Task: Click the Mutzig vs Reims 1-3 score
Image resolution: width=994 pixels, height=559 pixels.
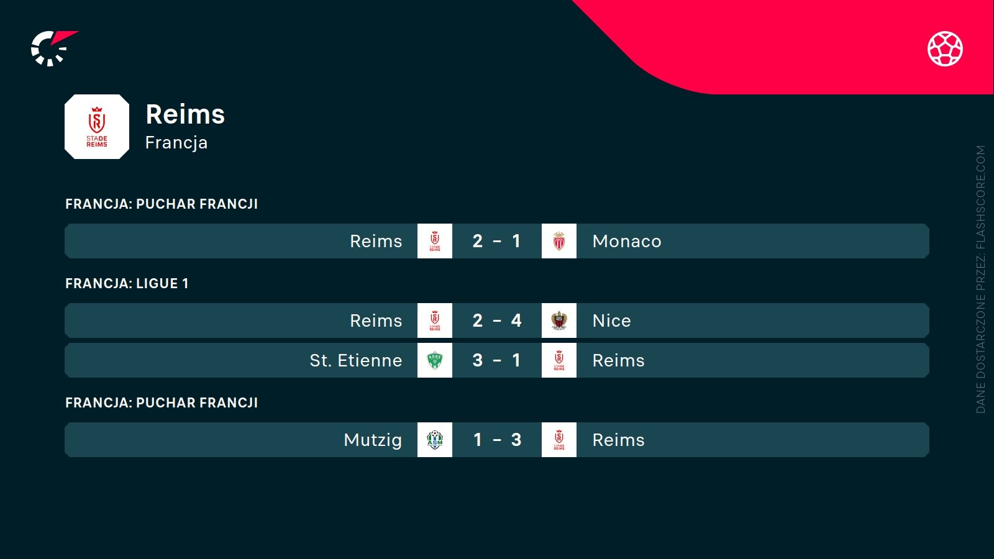Action: (496, 440)
